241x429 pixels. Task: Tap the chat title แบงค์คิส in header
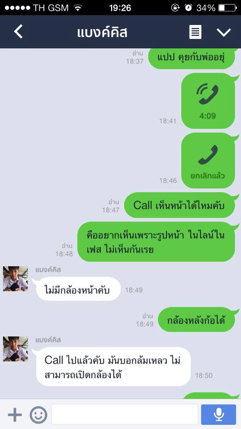tap(102, 33)
